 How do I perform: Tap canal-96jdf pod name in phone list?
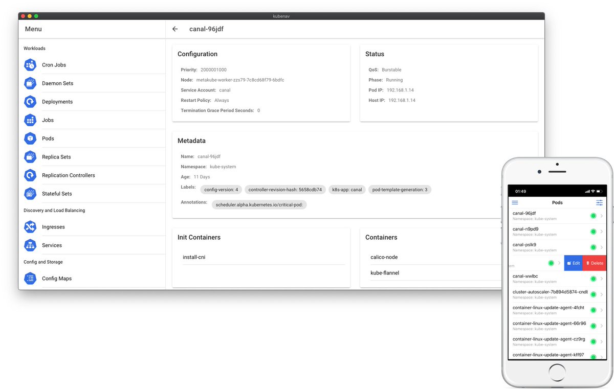tap(524, 213)
